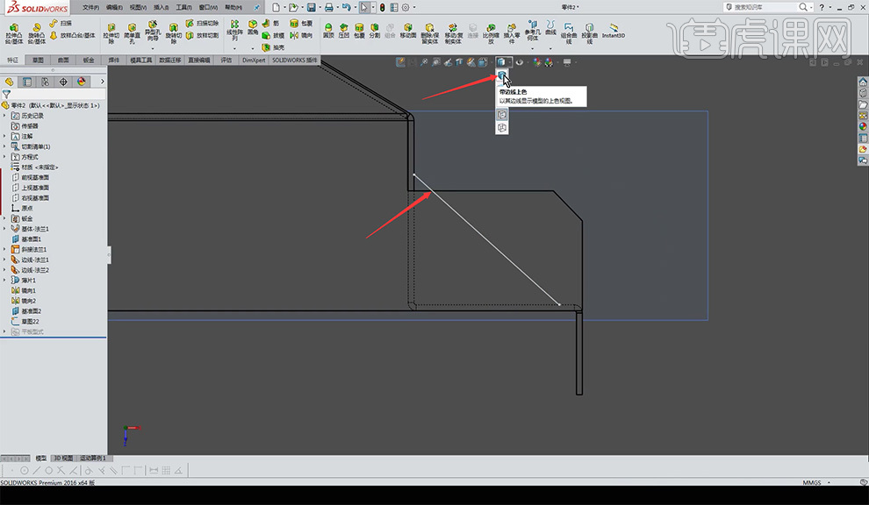Expand the 基体-法兰1 feature node
This screenshot has width=869, height=505.
(4, 229)
